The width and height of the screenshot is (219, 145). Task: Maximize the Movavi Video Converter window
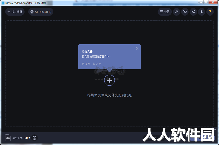click(x=206, y=2)
